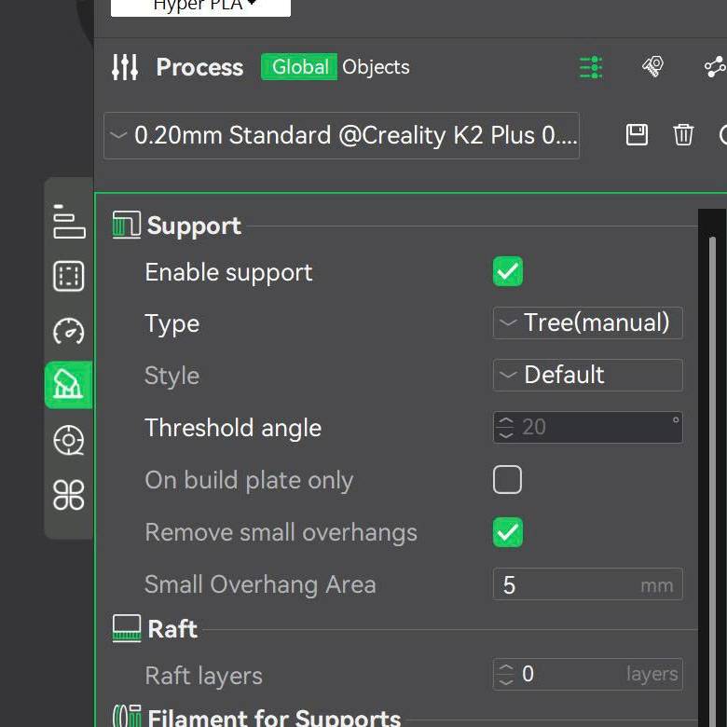The height and width of the screenshot is (727, 727).
Task: Click the rocket icon beside Process
Action: click(652, 67)
